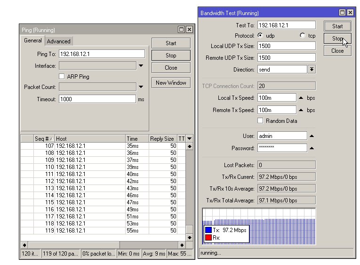Click the 0% packet loss status entry
The width and height of the screenshot is (360, 265).
coord(99,254)
